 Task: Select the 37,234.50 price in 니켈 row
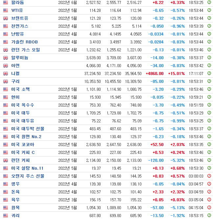[92, 73]
